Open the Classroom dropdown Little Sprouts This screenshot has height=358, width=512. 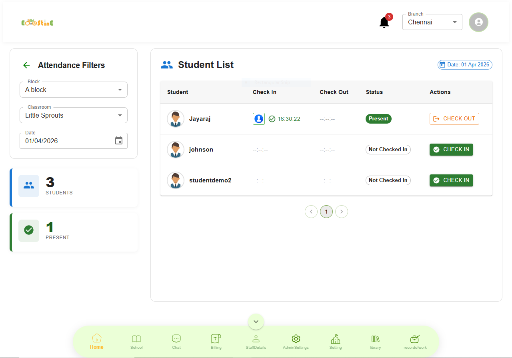[x=74, y=115]
